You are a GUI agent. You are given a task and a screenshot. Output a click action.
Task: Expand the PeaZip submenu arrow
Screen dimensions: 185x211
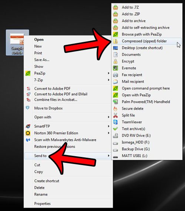pos(108,73)
